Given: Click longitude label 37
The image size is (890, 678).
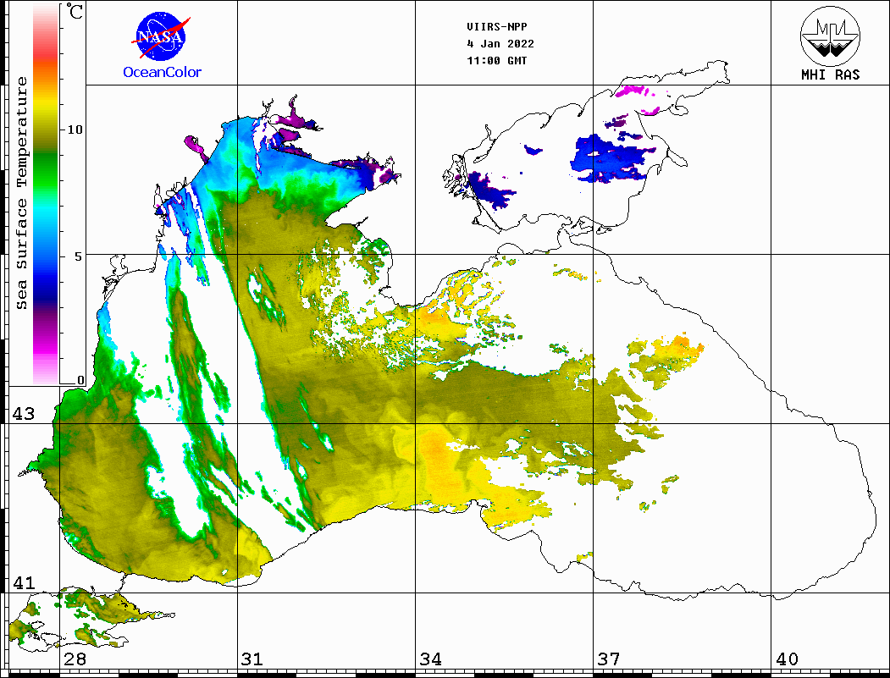Looking at the screenshot, I should (609, 659).
